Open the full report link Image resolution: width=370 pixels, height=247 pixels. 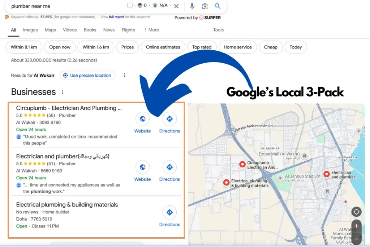click(x=116, y=17)
